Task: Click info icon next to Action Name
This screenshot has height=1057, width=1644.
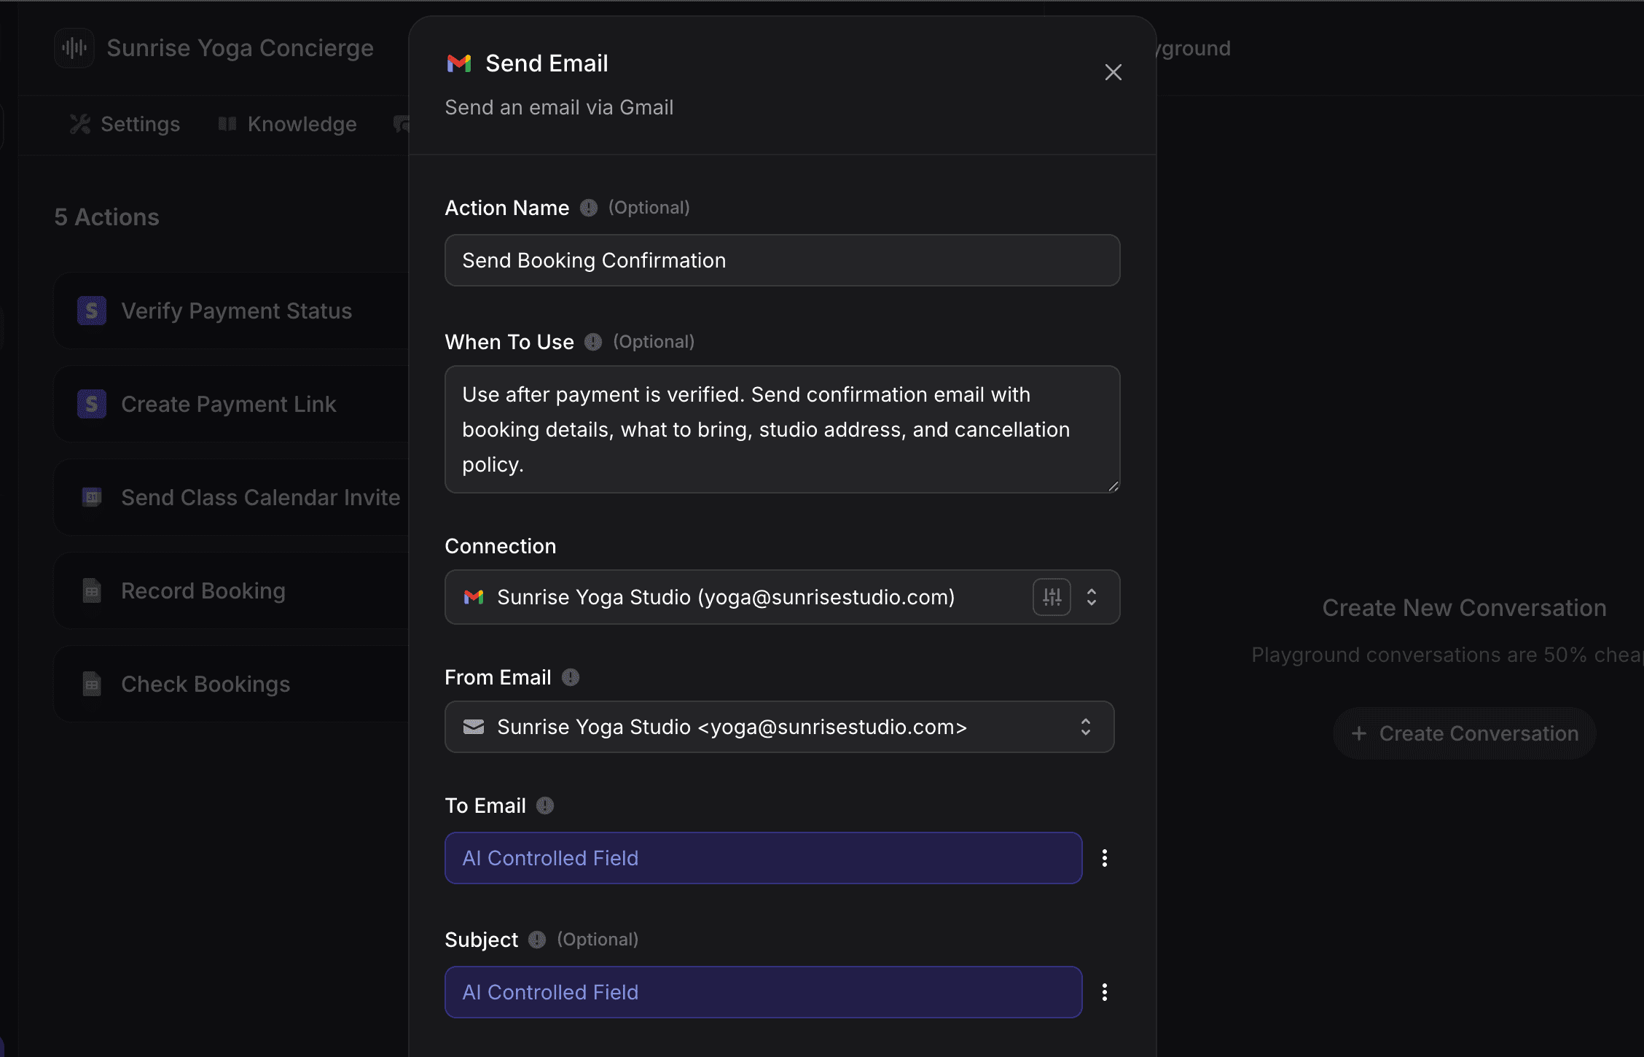Action: (x=589, y=208)
